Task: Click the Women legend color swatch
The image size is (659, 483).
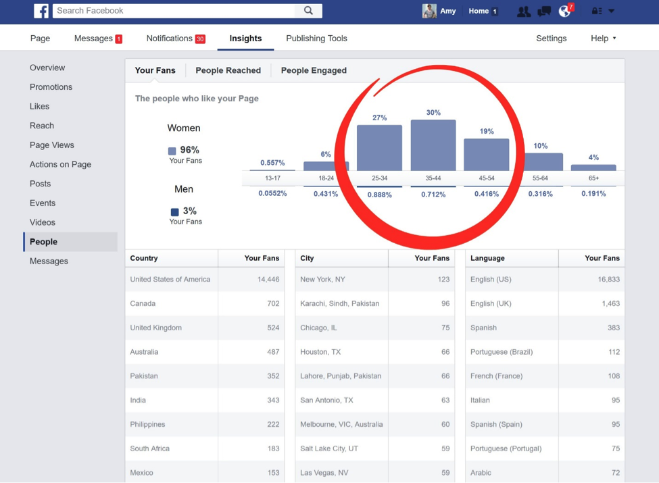Action: pyautogui.click(x=172, y=151)
